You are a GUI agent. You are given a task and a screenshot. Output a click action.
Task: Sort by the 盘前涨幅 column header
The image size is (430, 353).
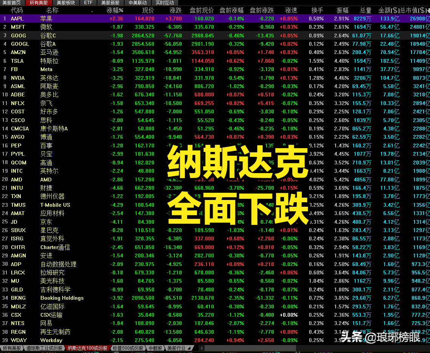232,11
